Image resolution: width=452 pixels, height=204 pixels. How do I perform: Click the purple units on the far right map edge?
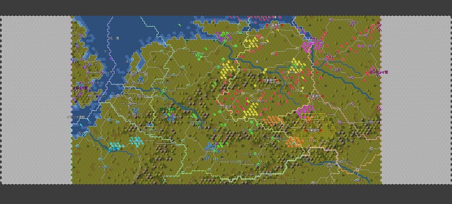tap(375, 70)
